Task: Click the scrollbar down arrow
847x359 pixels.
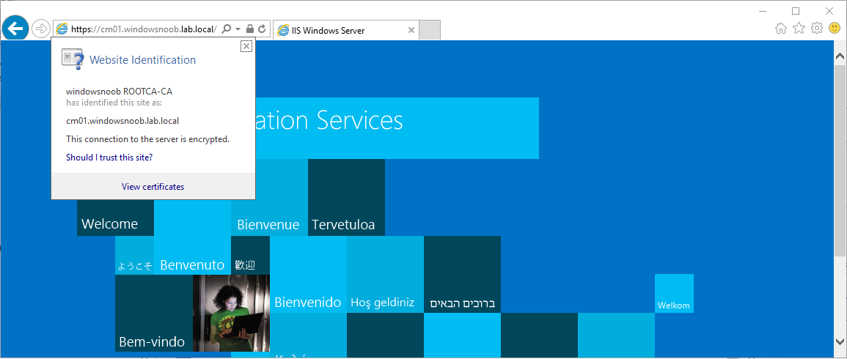Action: click(x=840, y=341)
